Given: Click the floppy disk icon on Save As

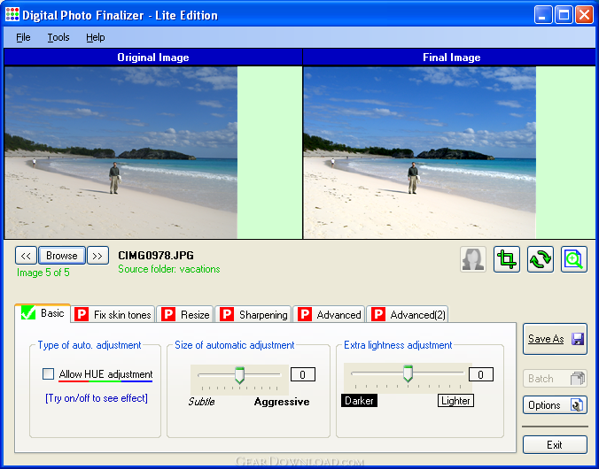Looking at the screenshot, I should [578, 339].
